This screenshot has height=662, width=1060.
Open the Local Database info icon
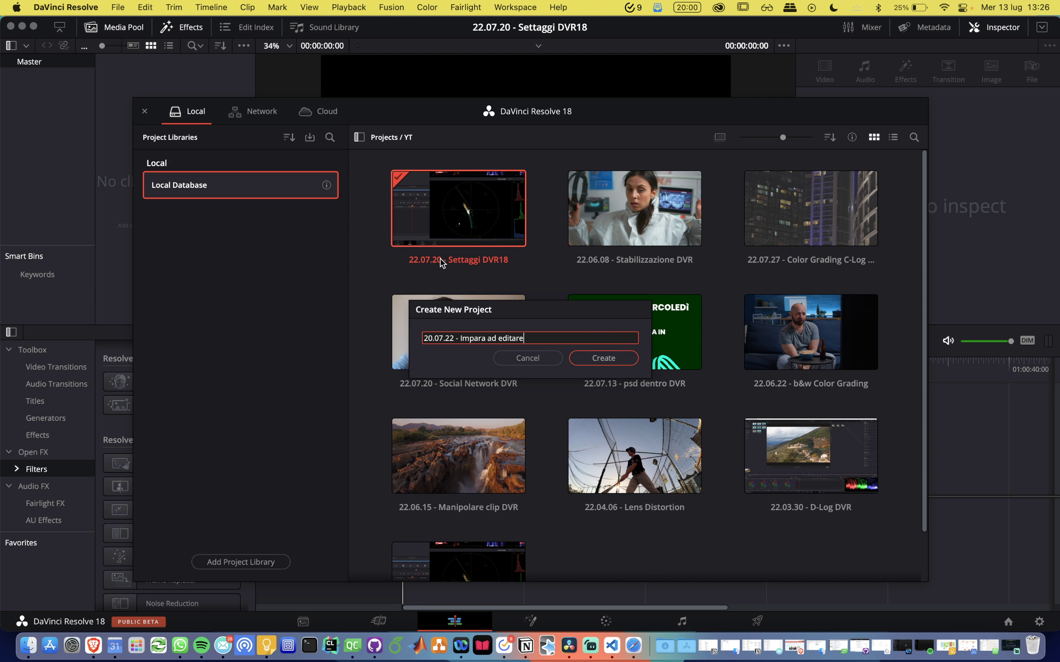pos(326,185)
